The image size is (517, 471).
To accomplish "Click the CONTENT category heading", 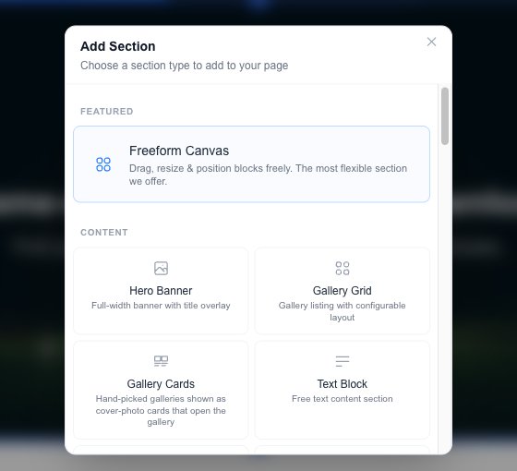I will point(104,233).
